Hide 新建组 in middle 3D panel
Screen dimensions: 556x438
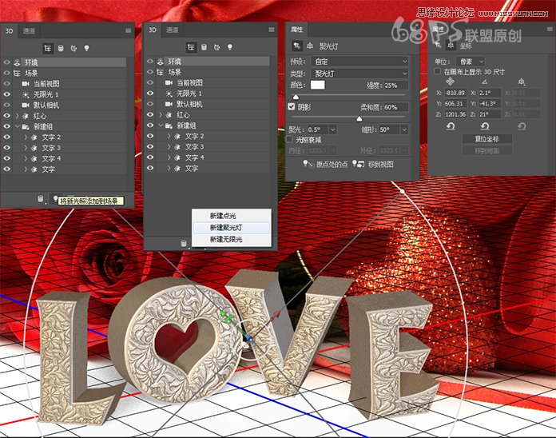(150, 125)
